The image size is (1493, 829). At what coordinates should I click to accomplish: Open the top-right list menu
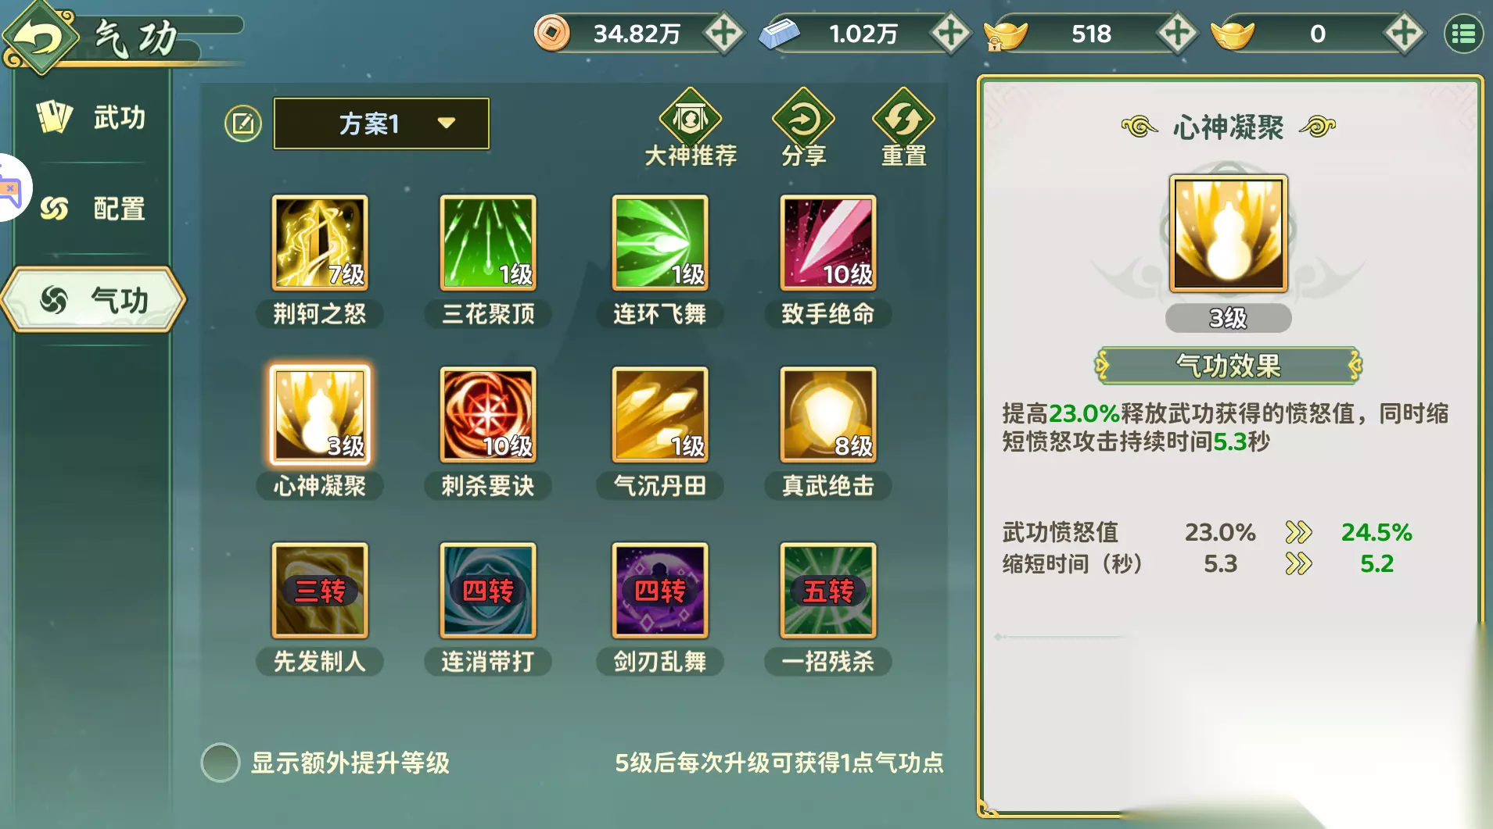coord(1462,34)
